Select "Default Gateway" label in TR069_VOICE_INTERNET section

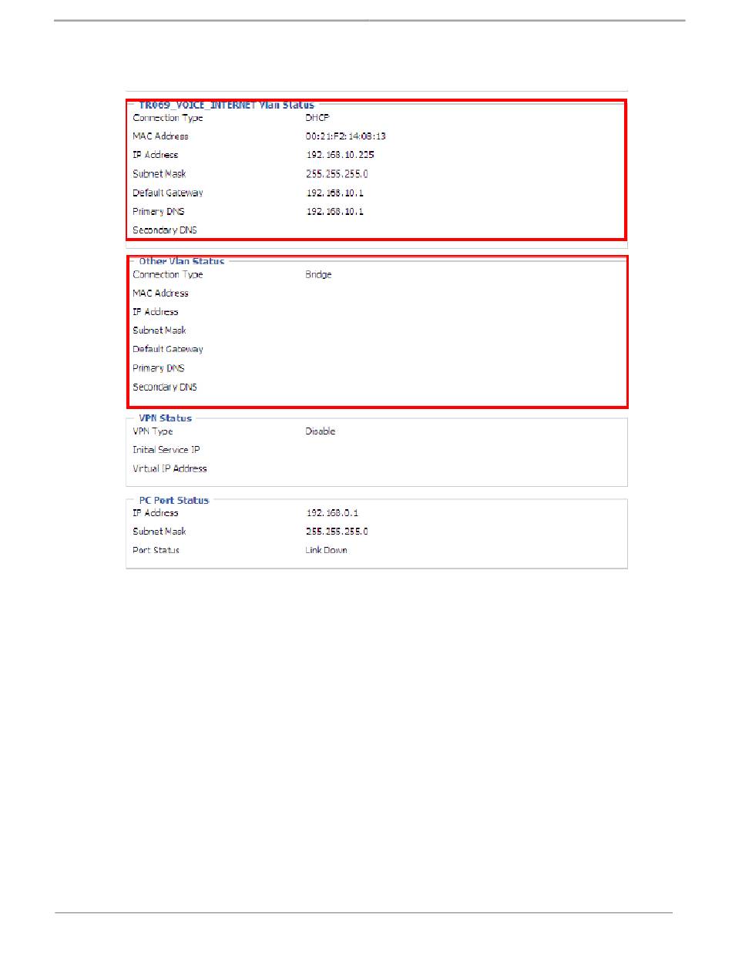168,193
